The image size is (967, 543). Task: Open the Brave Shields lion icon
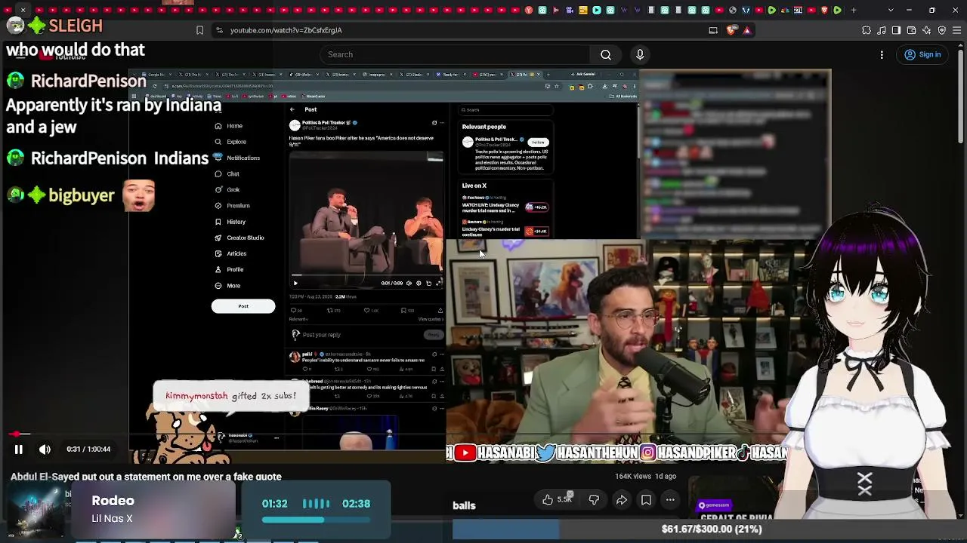(x=731, y=30)
